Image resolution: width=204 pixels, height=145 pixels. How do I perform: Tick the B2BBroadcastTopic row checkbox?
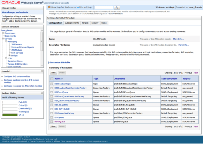click(x=51, y=84)
